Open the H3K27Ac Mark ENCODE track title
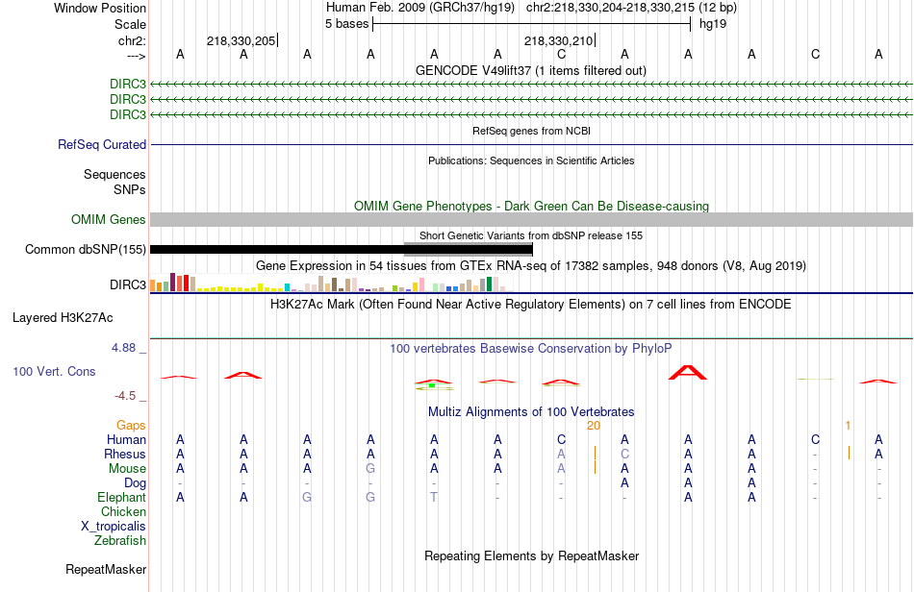914x592 pixels. click(x=531, y=304)
